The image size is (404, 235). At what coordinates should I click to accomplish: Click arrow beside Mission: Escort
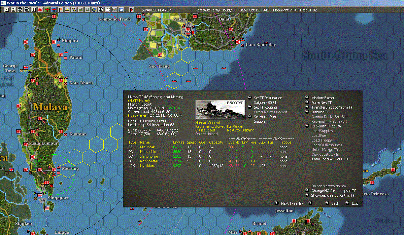point(307,97)
